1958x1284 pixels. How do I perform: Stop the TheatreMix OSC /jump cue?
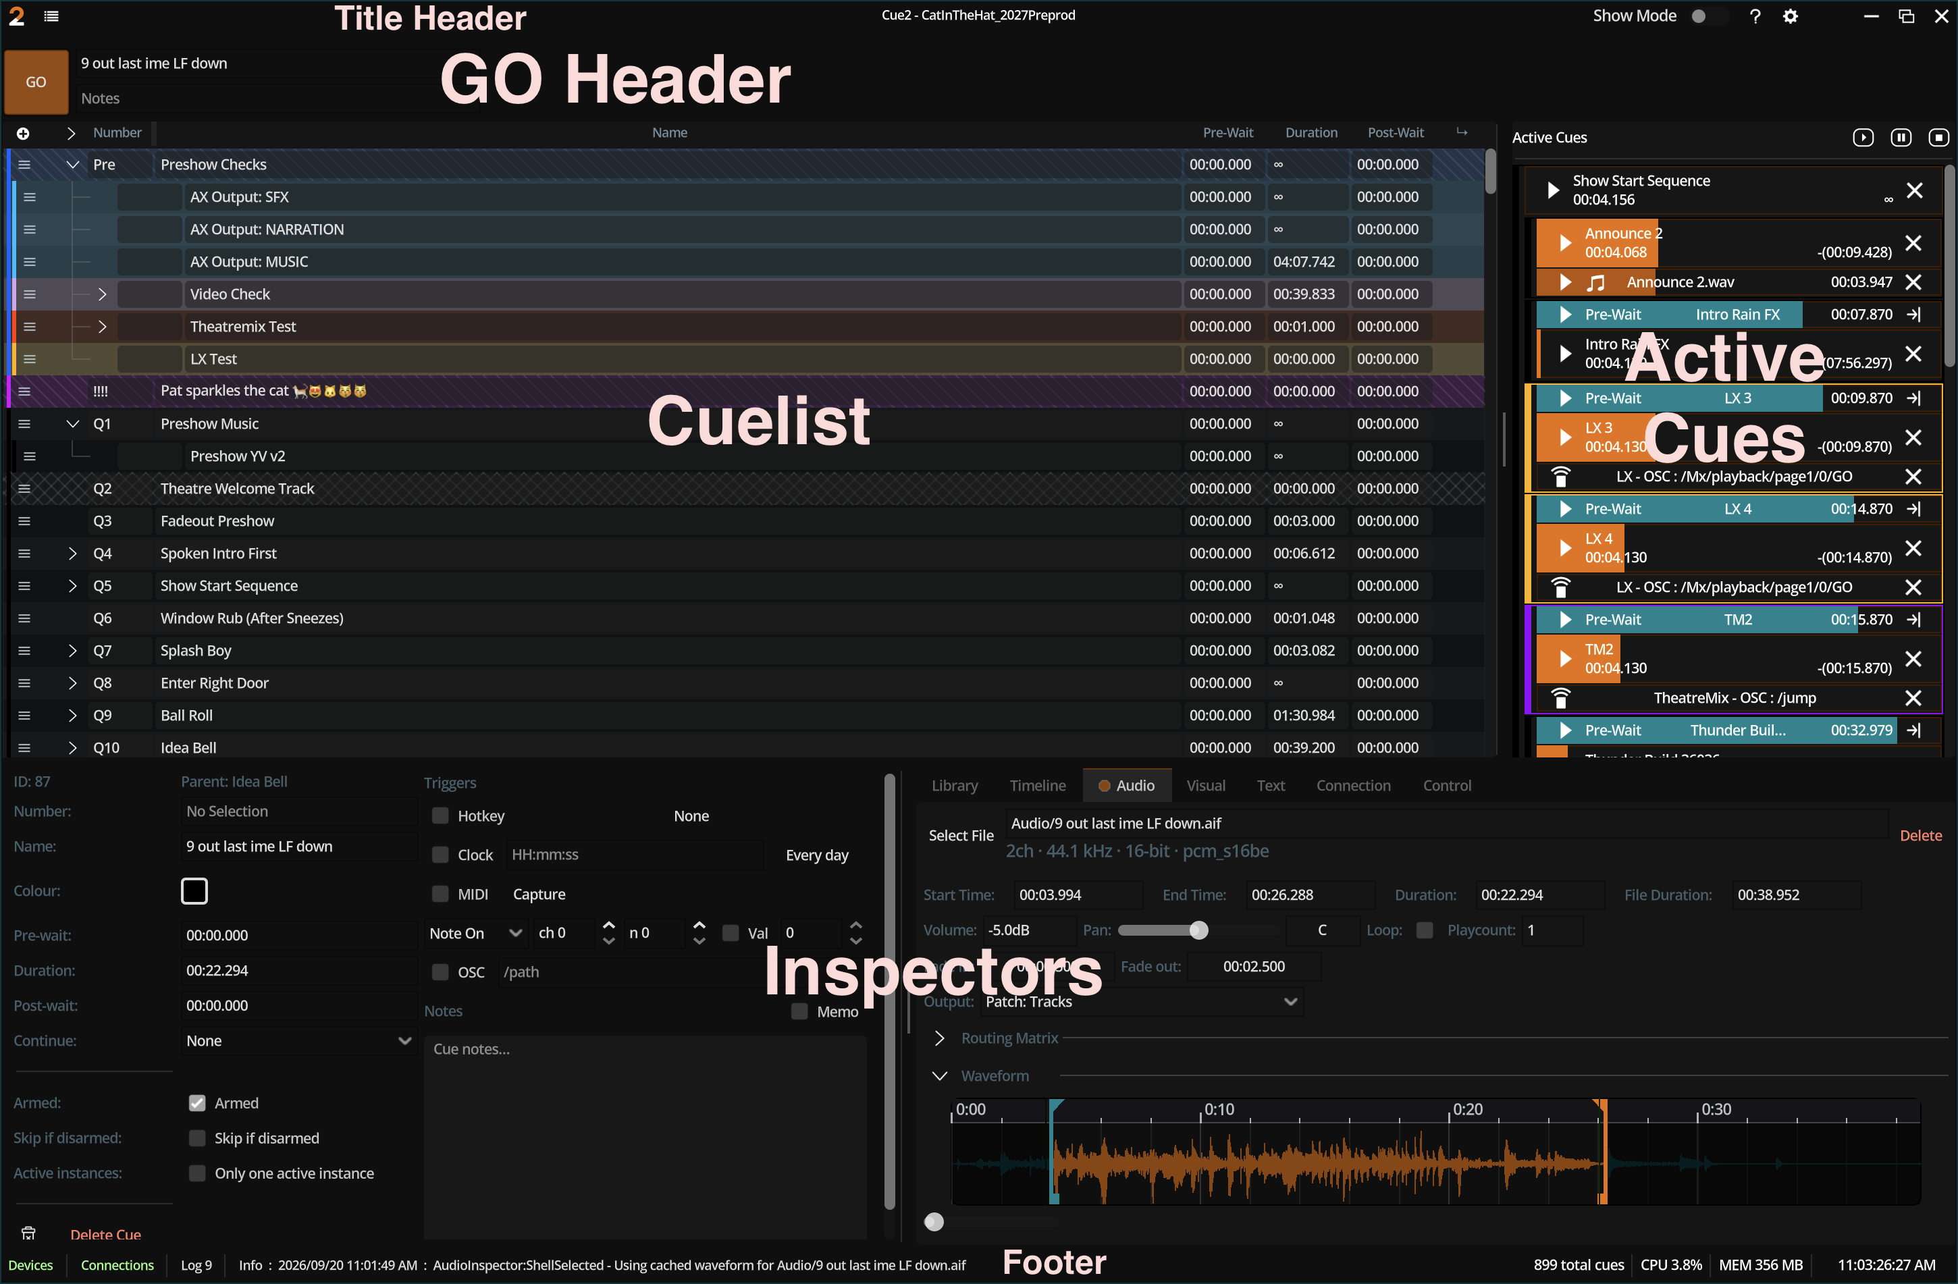(x=1913, y=697)
